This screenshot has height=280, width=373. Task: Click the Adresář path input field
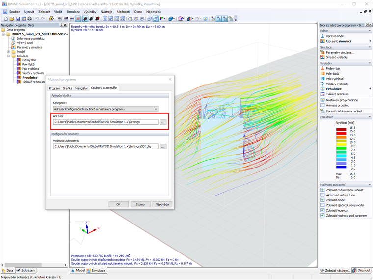[106, 122]
